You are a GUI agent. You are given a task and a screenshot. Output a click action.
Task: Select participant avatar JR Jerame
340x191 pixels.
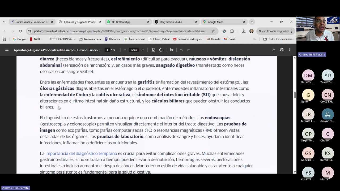[308, 114]
